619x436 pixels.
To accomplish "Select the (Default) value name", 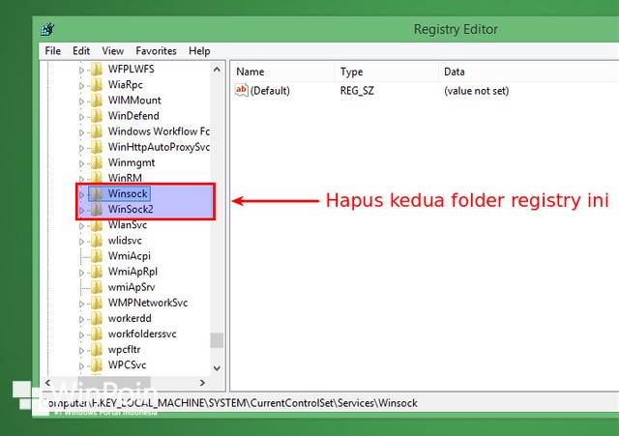I will click(x=270, y=91).
